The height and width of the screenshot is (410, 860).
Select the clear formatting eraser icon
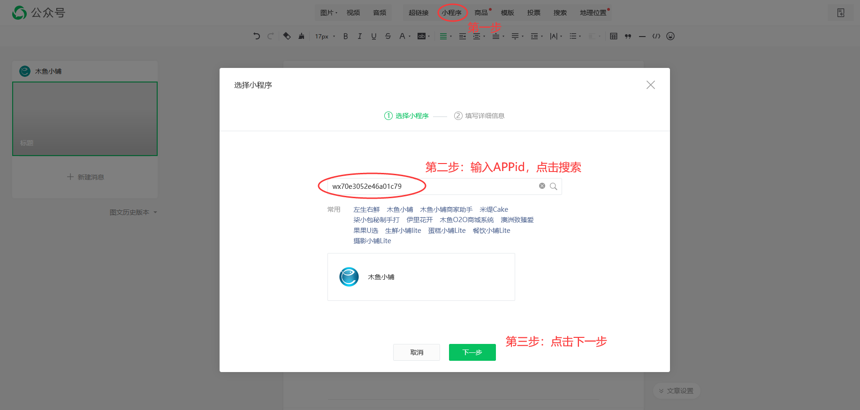287,36
